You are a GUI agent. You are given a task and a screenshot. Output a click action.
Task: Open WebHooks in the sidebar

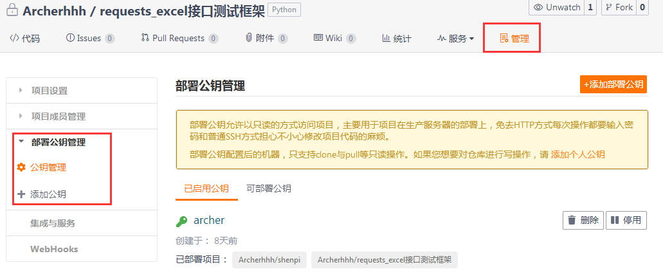(x=54, y=249)
